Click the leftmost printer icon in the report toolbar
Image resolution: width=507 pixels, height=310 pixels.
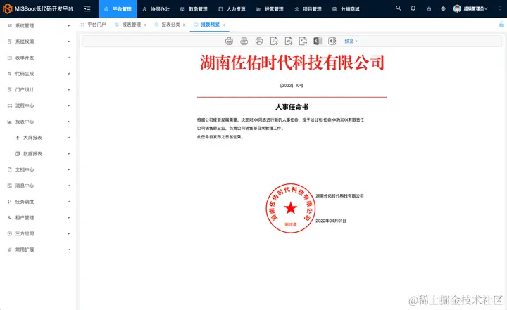coord(229,41)
